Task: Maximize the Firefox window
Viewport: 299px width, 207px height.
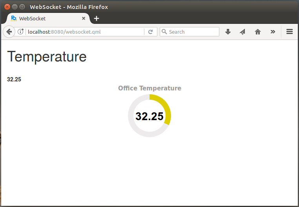Action: tap(22, 7)
